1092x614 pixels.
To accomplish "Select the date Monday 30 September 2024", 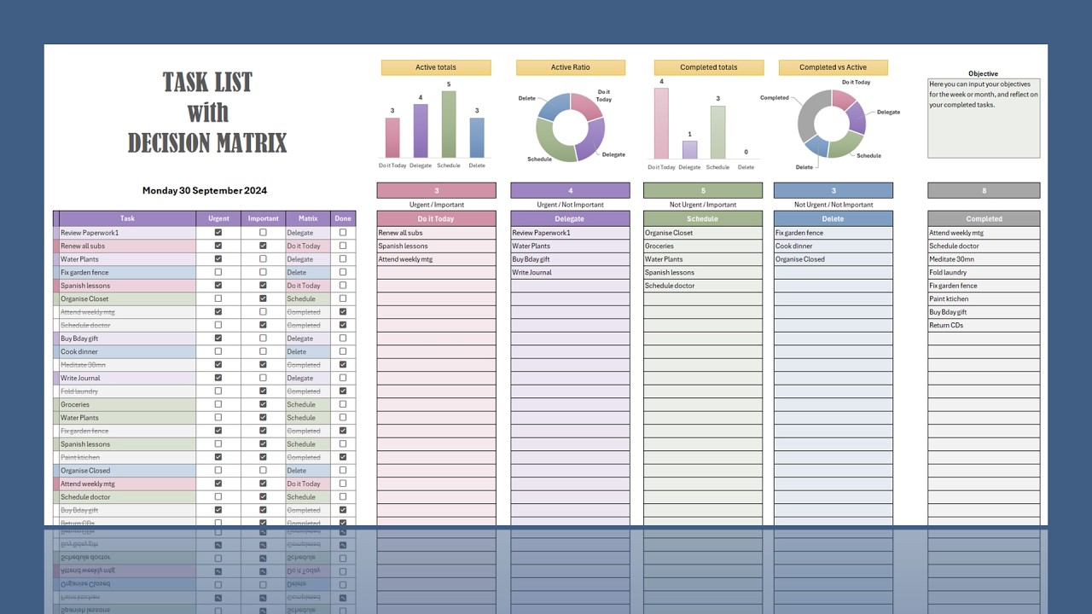I will [x=205, y=191].
